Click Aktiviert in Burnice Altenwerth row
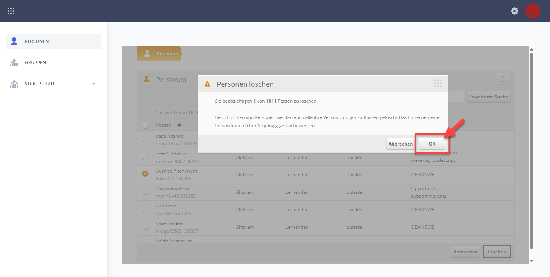 245,175
